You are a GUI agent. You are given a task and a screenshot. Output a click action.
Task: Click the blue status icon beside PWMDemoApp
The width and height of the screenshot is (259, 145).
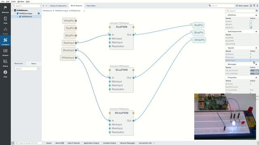(39, 13)
